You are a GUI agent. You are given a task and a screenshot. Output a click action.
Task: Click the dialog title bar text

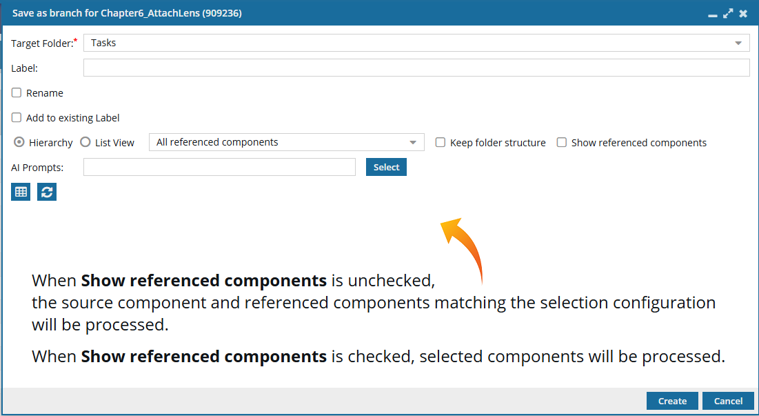(x=127, y=13)
